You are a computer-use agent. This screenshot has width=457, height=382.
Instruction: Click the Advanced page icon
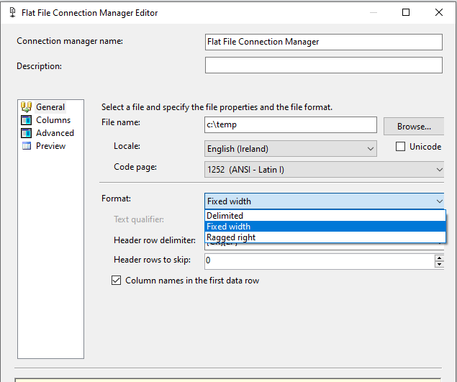click(x=27, y=133)
